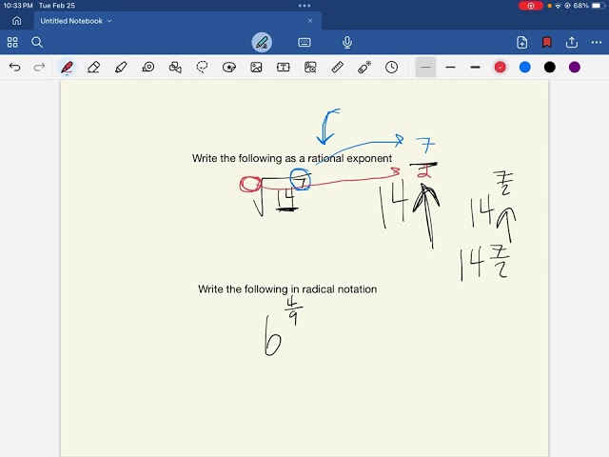Pick the black pen color
The height and width of the screenshot is (457, 609).
(550, 68)
